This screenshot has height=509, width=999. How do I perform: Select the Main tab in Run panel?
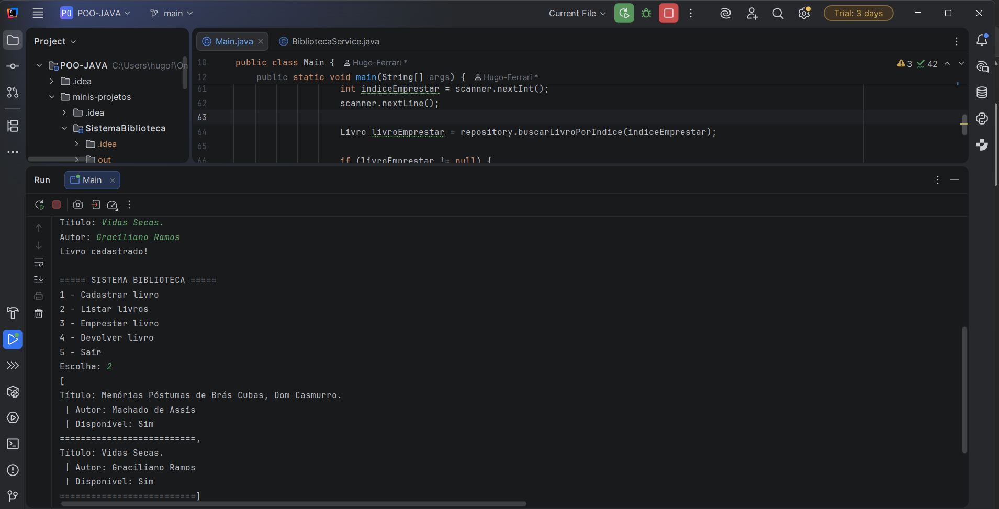(92, 180)
